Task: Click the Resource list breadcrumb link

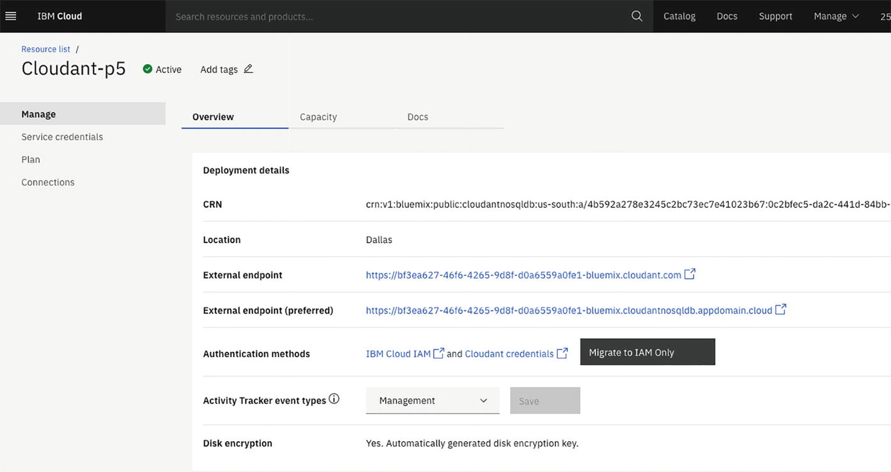Action: point(46,49)
